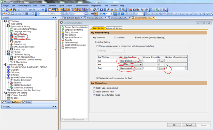213x130 pixels.
Task: Click the Zoom Out magnifier icon
Action: (67, 14)
